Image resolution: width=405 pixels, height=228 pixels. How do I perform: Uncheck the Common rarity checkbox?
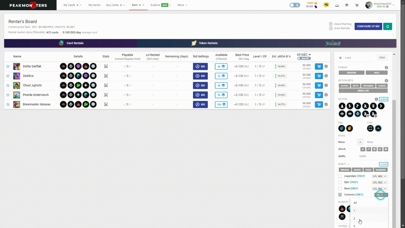[340, 195]
